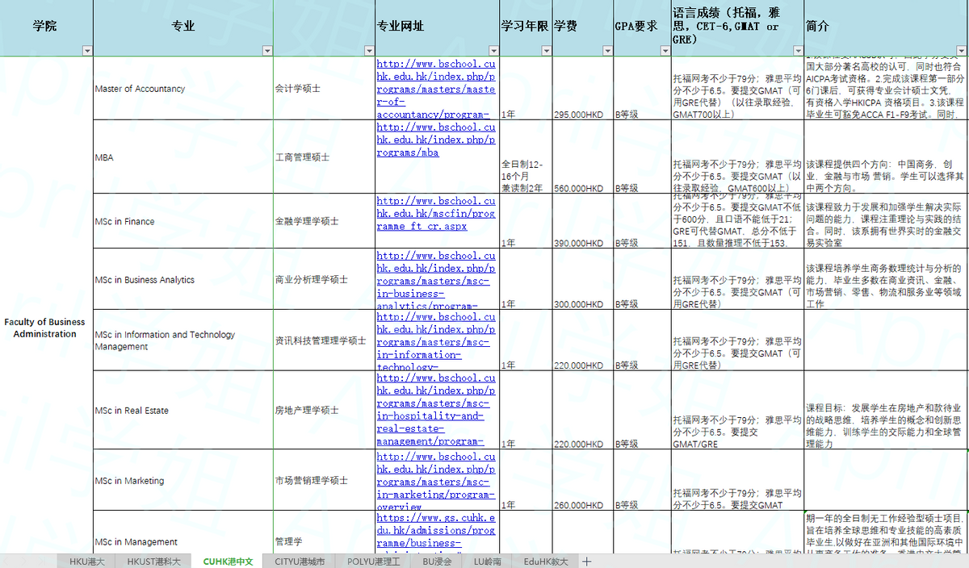Switch to the HKU港大 sheet tab

coord(86,561)
